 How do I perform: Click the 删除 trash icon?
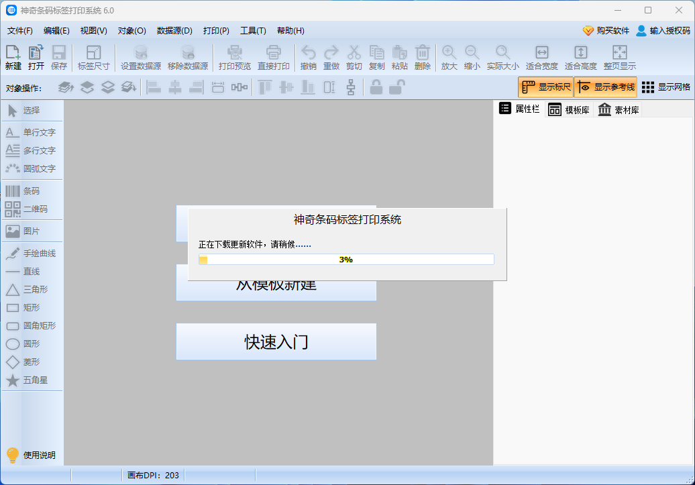tap(423, 57)
